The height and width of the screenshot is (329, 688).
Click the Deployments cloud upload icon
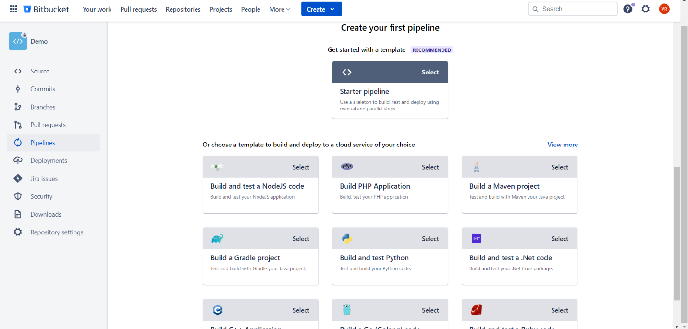pyautogui.click(x=18, y=160)
